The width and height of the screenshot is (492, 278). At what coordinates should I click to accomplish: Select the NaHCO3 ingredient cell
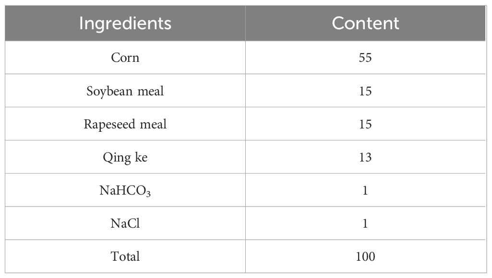[125, 191]
